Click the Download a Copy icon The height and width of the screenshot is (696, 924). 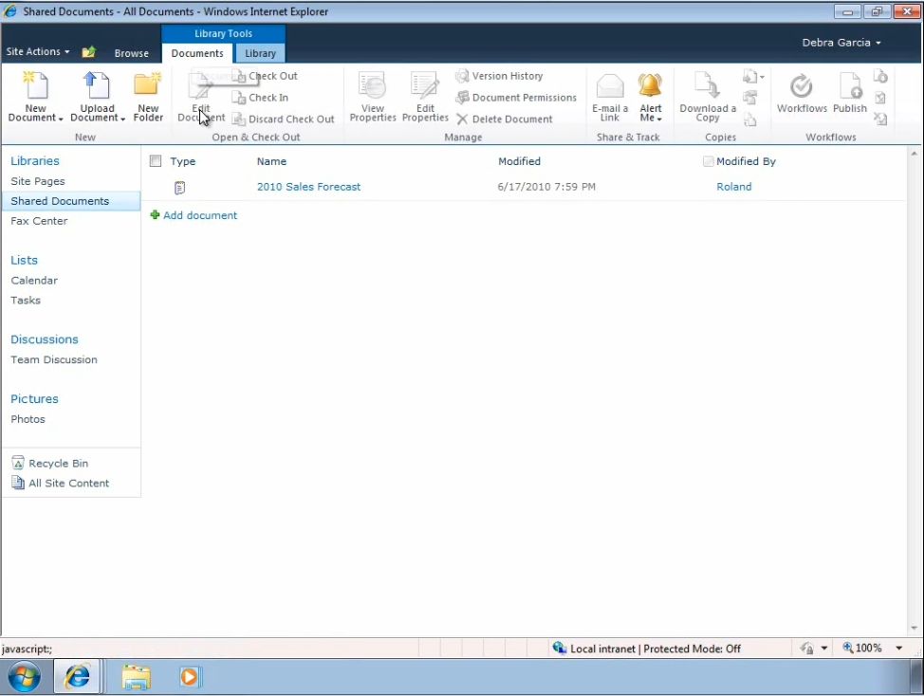click(x=707, y=86)
